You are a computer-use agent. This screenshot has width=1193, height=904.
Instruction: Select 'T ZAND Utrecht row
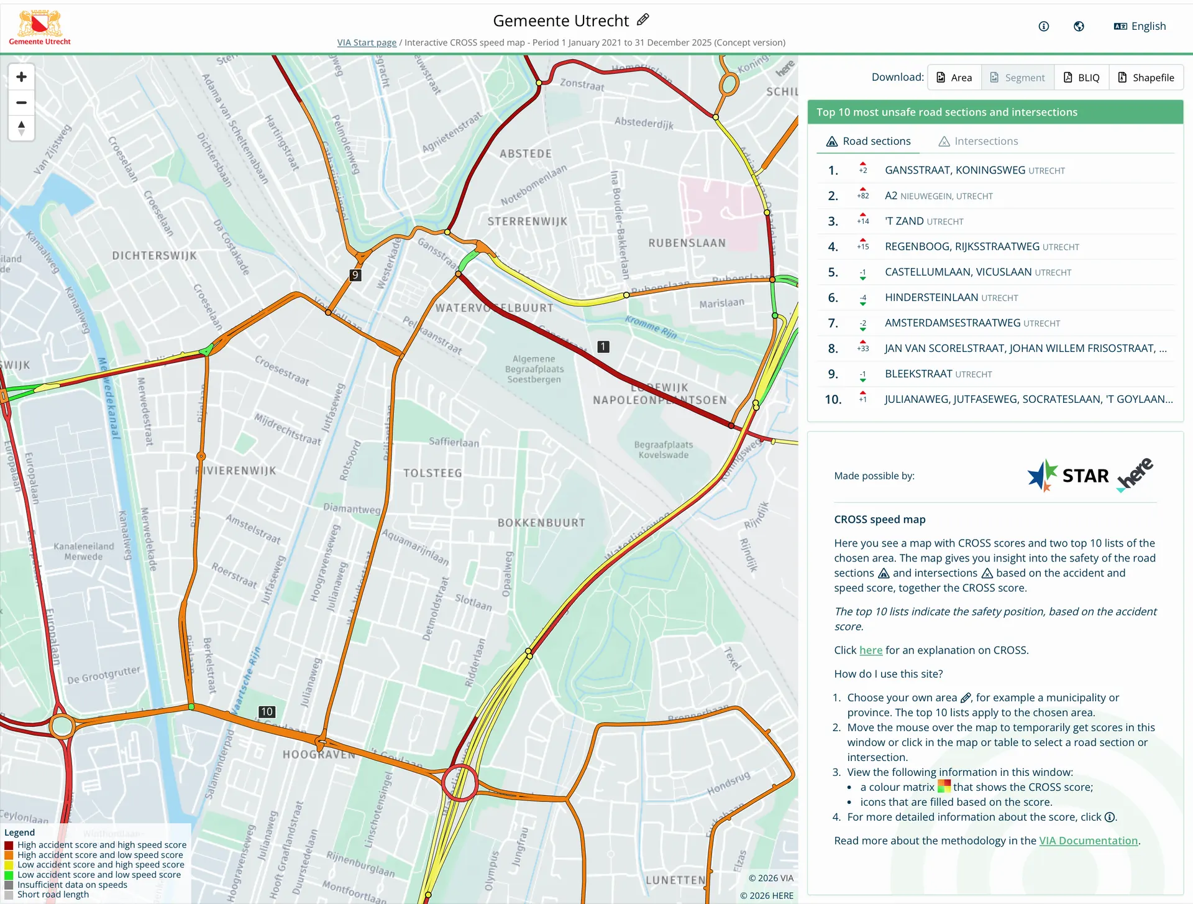(996, 221)
